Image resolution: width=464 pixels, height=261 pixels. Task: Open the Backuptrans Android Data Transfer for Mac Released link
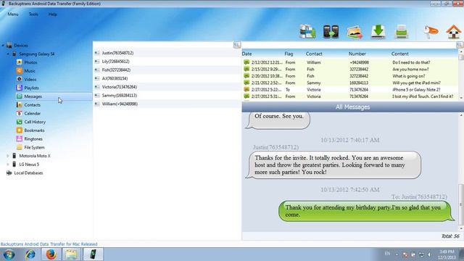49,244
